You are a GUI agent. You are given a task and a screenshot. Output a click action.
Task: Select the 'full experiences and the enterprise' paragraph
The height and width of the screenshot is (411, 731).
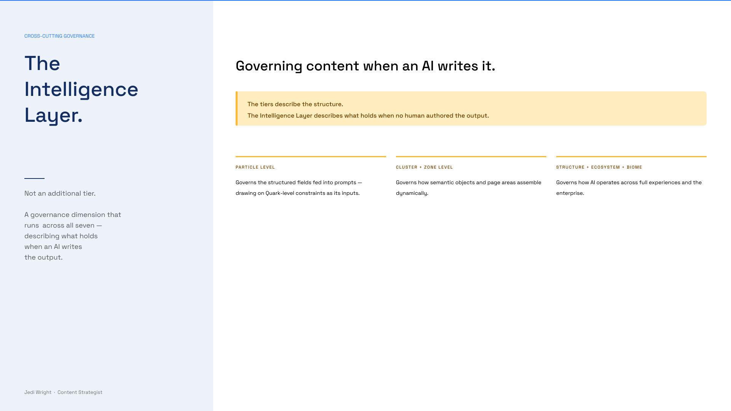coord(629,188)
